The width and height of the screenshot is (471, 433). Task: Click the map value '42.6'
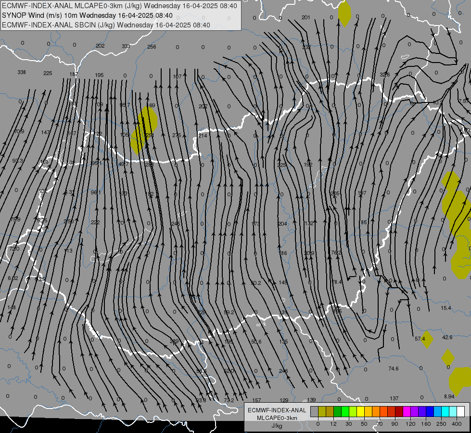pyautogui.click(x=447, y=337)
